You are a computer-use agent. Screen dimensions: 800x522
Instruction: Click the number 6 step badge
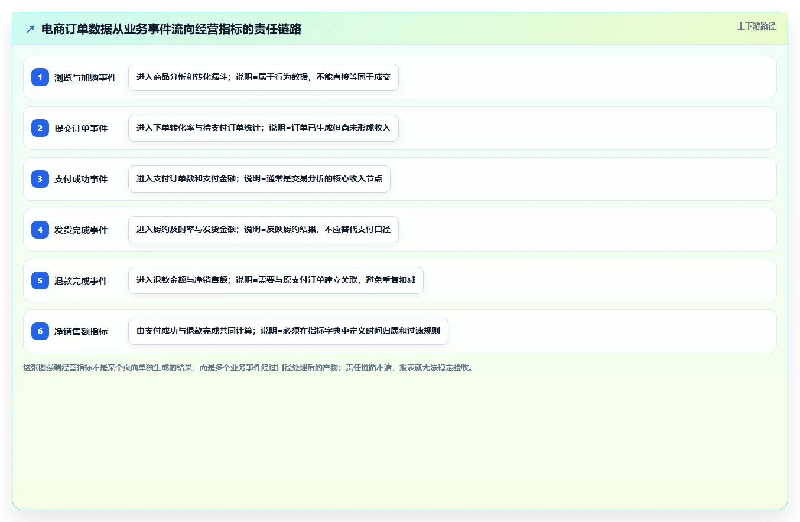[40, 331]
